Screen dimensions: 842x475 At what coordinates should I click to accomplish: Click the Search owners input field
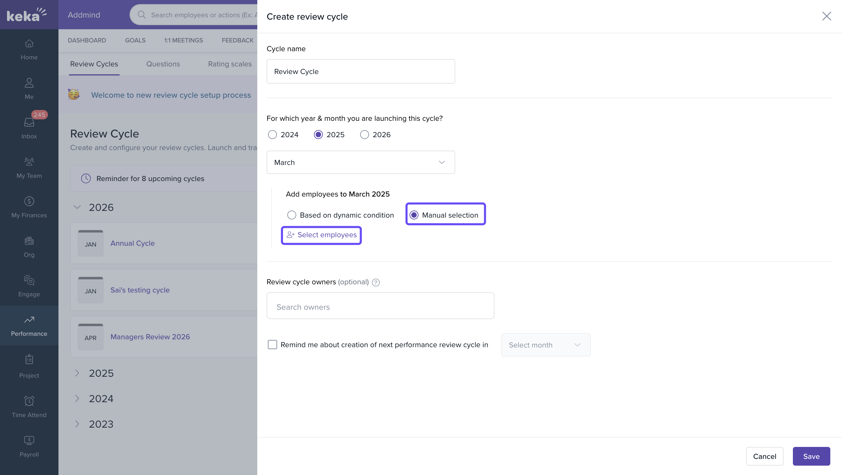coord(380,306)
